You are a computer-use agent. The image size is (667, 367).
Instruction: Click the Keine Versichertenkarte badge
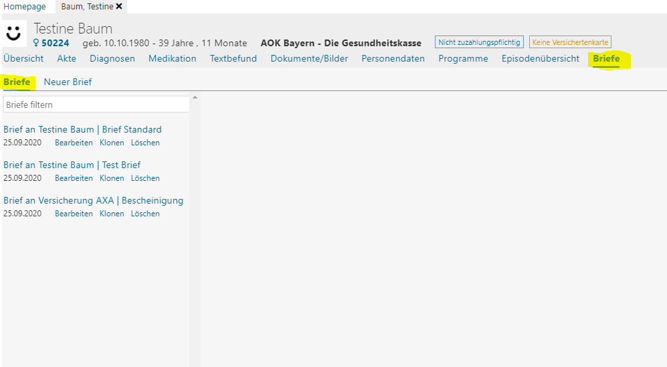(x=570, y=42)
